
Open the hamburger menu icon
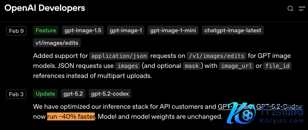coord(302,9)
